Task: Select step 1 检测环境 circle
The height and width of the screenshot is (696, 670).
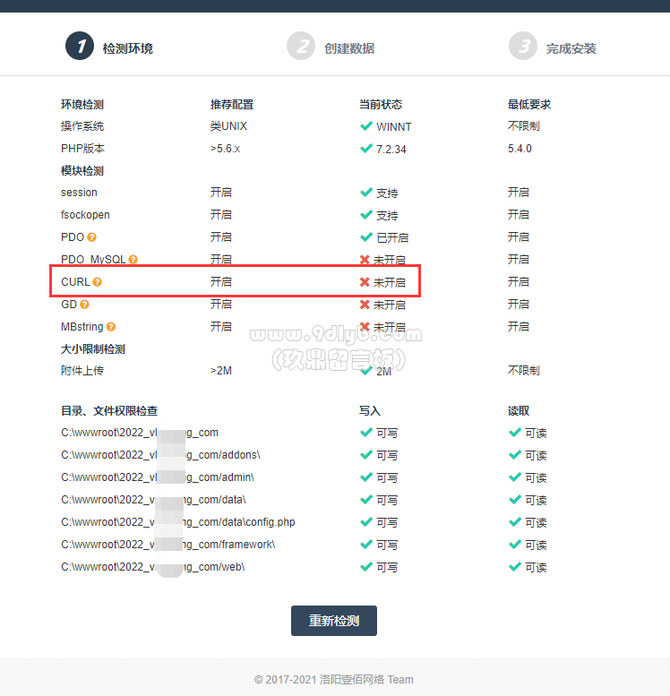Action: pyautogui.click(x=80, y=46)
